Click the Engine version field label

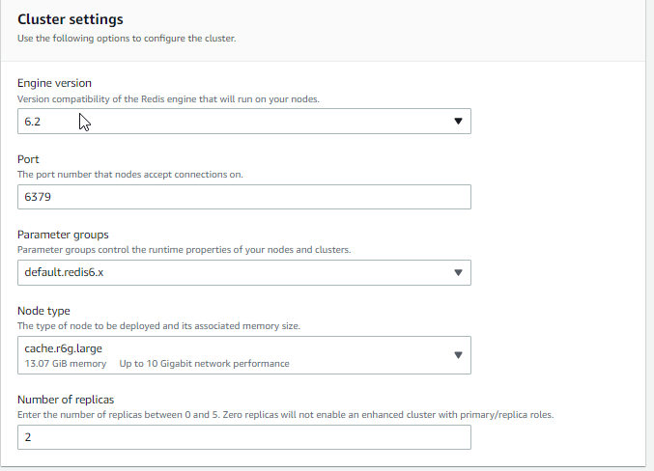pyautogui.click(x=54, y=83)
